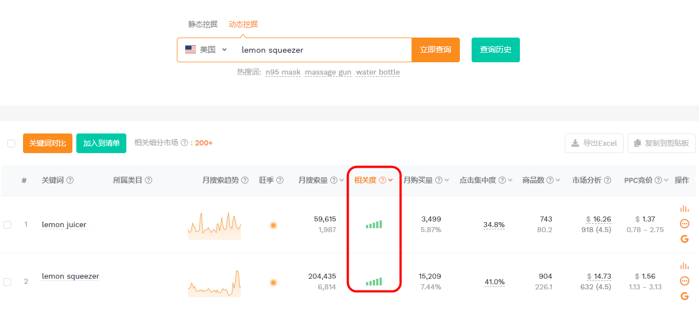Click the peak season dot for lemon juicer

[x=273, y=225]
